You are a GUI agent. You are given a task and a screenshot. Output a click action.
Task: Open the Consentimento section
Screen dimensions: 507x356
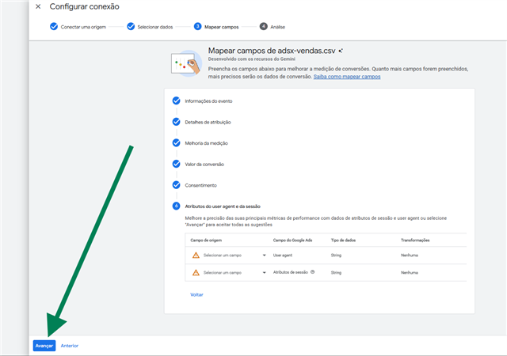pos(200,185)
